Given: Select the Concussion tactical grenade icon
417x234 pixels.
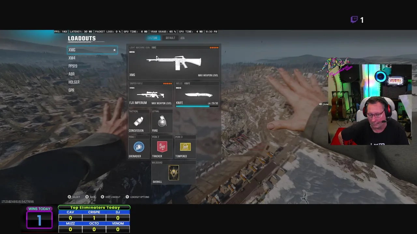Looking at the screenshot, I should click(x=139, y=122).
